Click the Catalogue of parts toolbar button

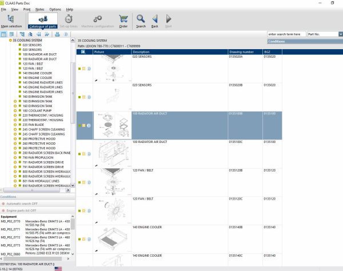(43, 21)
